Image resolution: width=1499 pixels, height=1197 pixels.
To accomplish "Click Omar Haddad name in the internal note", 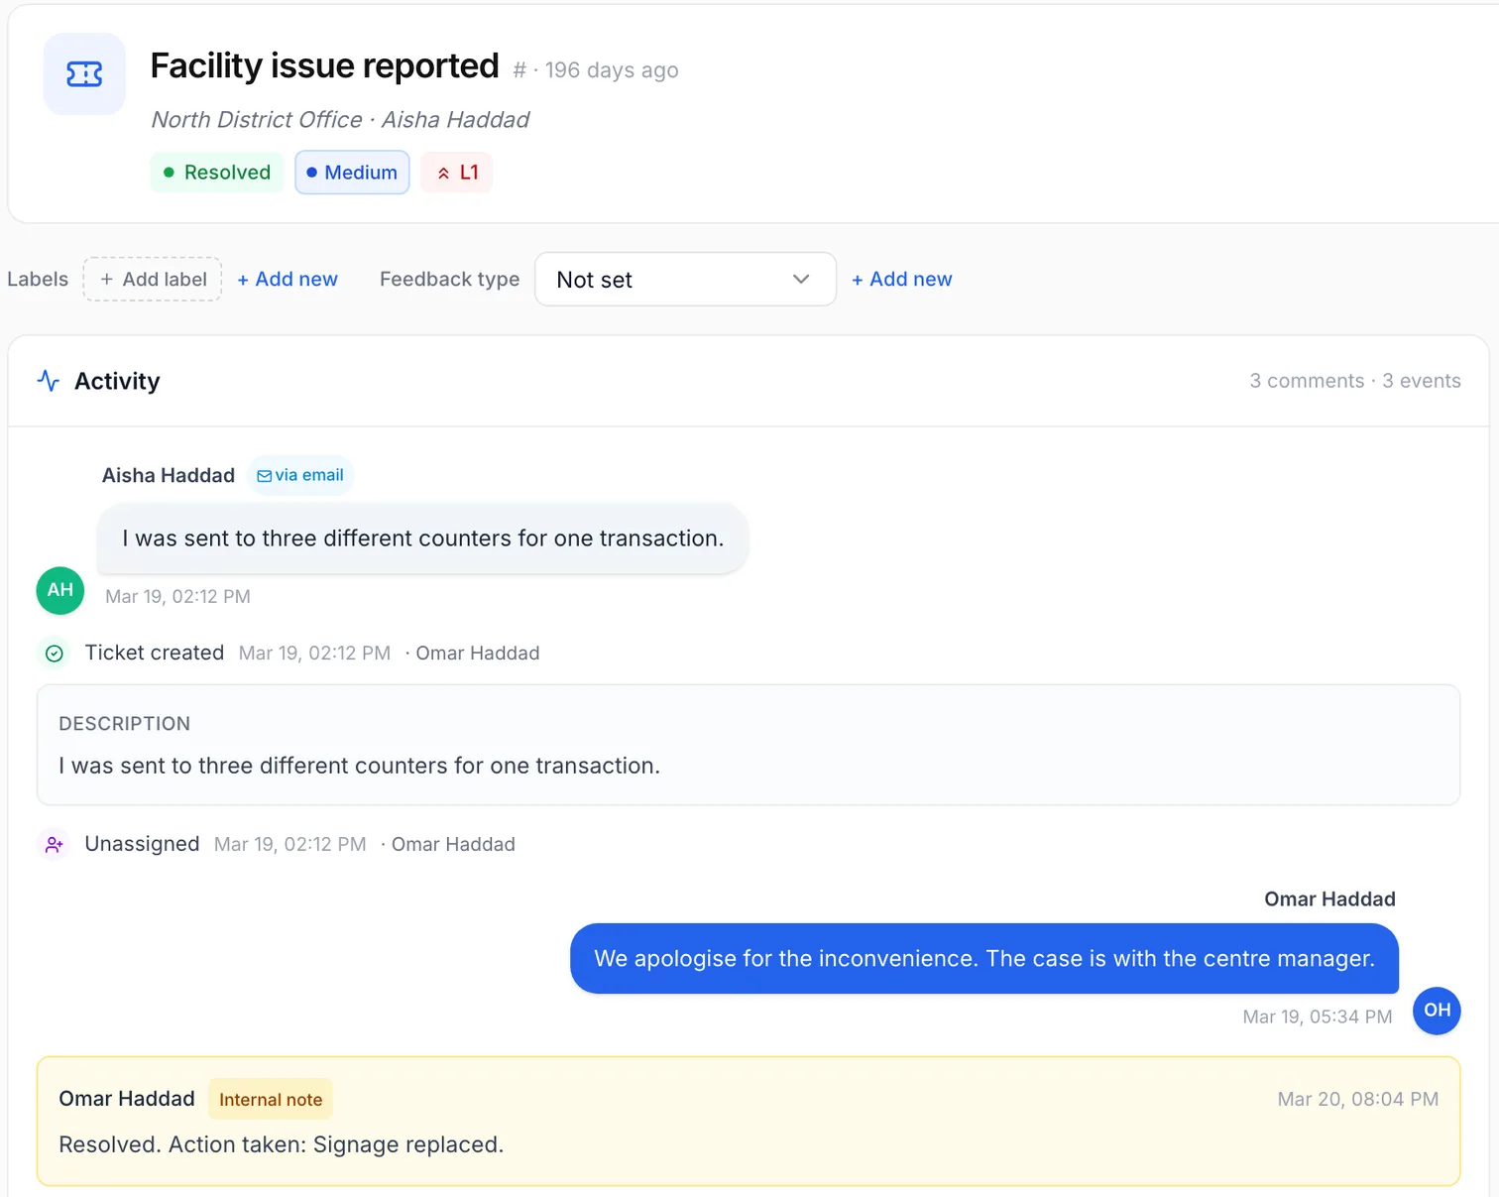I will [127, 1099].
